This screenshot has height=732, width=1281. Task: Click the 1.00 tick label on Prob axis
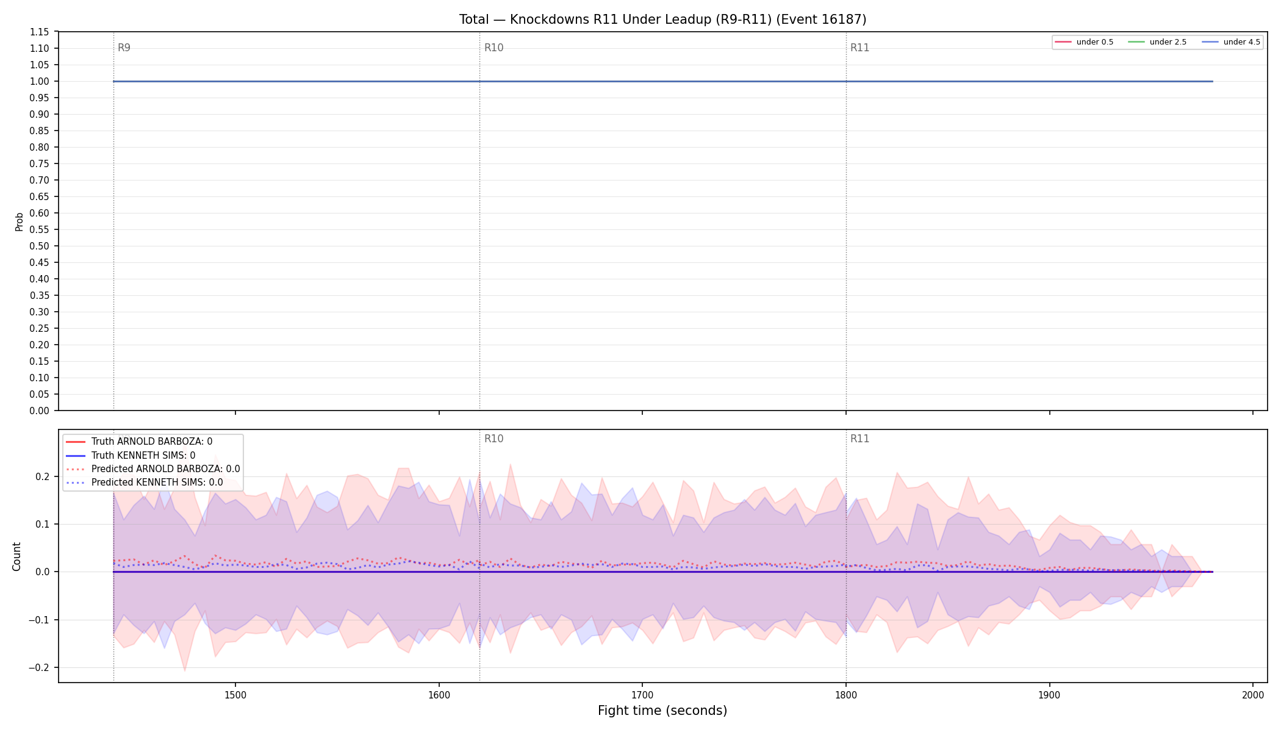pyautogui.click(x=40, y=81)
